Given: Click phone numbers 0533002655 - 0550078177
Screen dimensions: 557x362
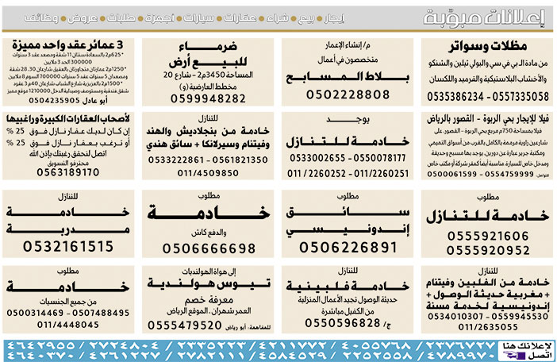Looking at the screenshot, I should [x=348, y=158].
